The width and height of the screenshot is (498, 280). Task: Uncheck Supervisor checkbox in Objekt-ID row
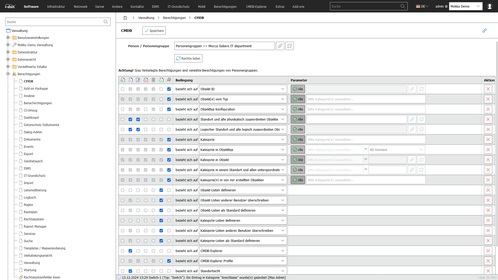(x=169, y=89)
